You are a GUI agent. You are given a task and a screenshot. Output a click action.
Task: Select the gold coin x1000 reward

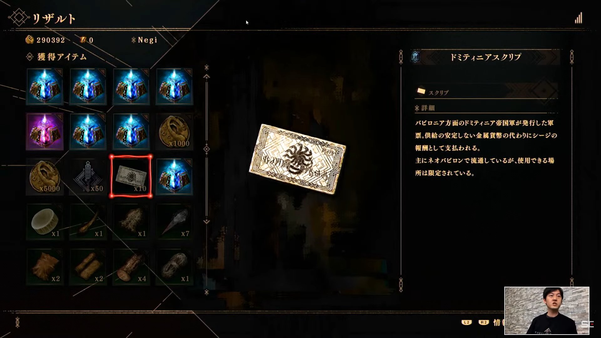(x=174, y=132)
